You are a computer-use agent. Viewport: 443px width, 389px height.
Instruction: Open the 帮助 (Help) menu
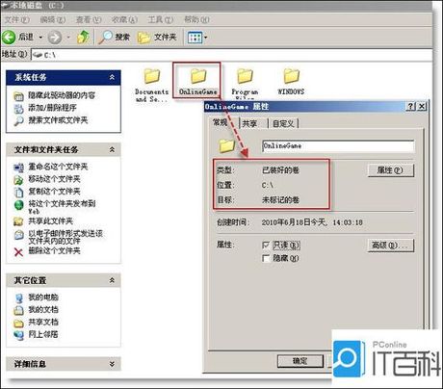[196, 20]
